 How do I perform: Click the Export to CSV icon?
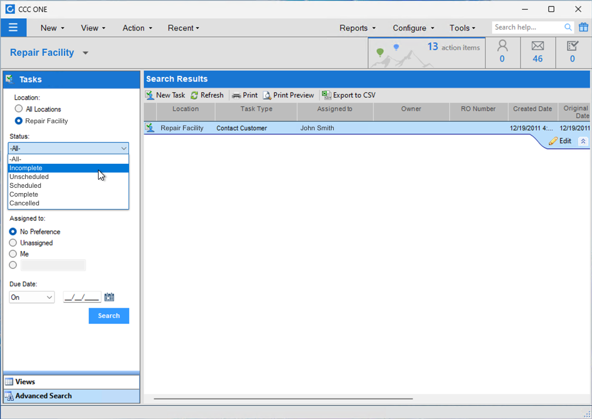327,95
